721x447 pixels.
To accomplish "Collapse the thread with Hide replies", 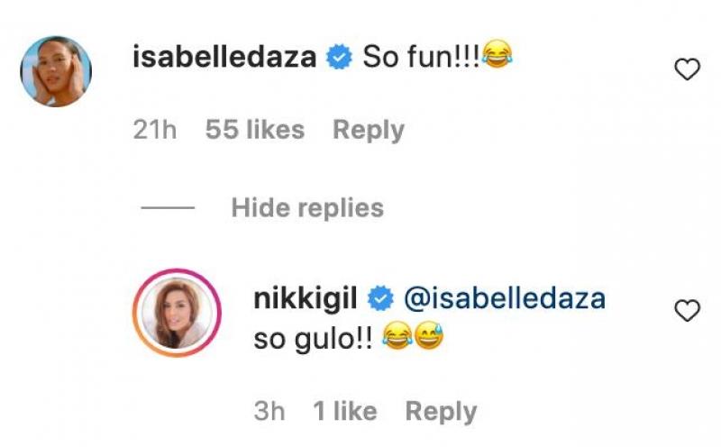I will click(x=307, y=208).
